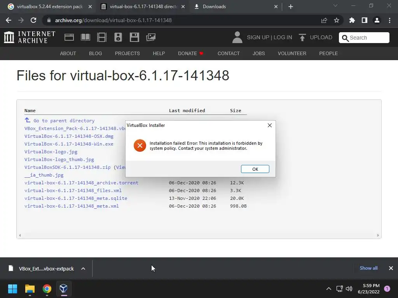Open downloaded VBox_Ext....vbox-extpack file
Screen dimensions: 398x298
click(41, 269)
